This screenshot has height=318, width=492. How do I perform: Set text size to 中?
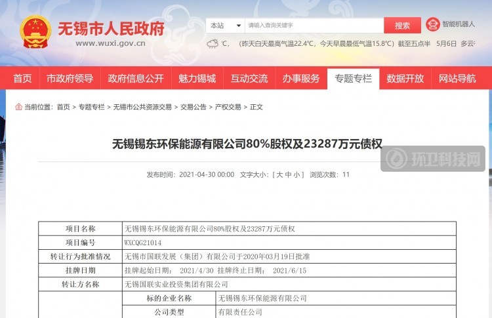pyautogui.click(x=288, y=174)
